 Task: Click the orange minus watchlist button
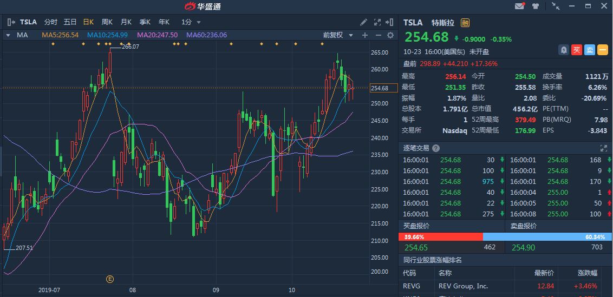coord(603,50)
